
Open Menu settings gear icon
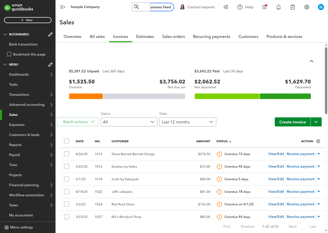(7, 227)
